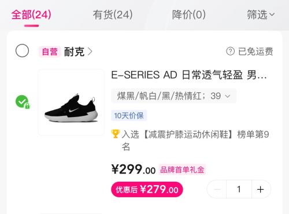Click the quantity input field showing 1

point(239,189)
